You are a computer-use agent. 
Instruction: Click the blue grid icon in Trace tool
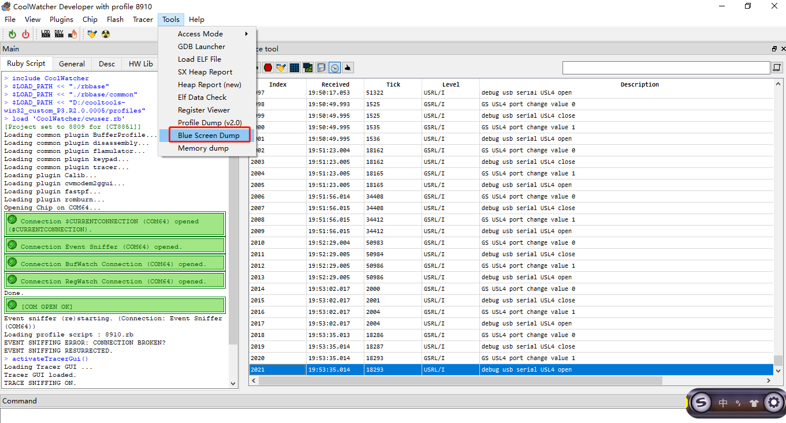(x=295, y=68)
